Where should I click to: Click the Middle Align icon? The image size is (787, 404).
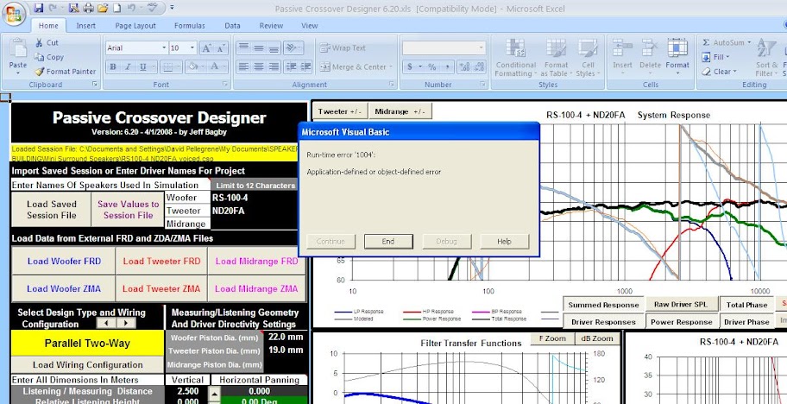tap(259, 47)
